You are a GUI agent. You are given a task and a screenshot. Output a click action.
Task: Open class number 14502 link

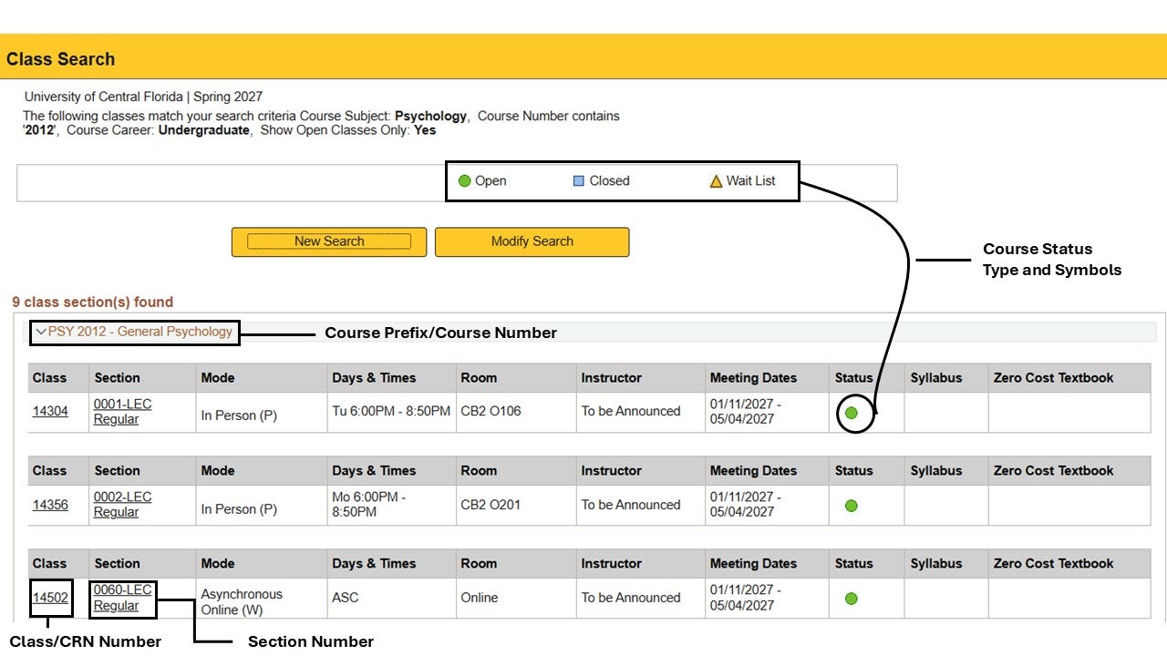[50, 598]
